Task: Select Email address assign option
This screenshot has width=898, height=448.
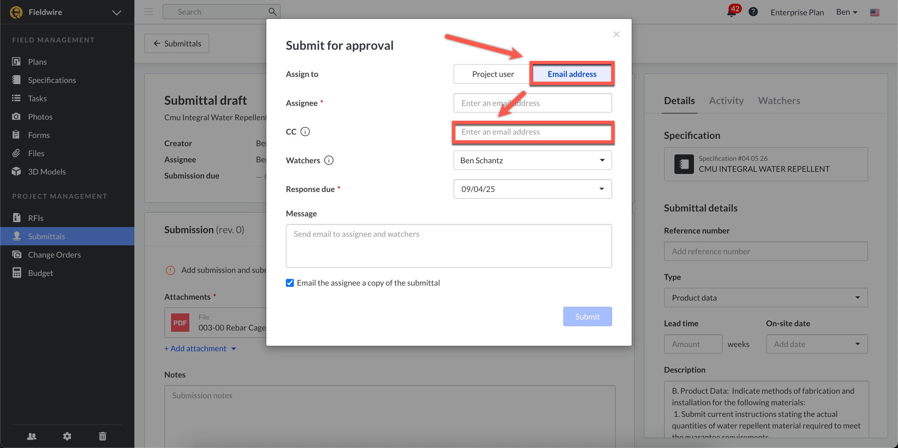Action: (572, 74)
